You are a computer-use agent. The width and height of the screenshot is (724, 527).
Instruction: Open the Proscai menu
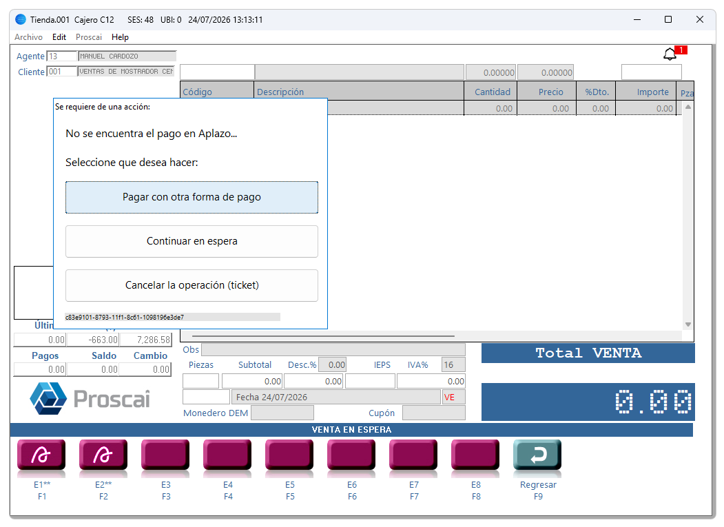tap(89, 37)
